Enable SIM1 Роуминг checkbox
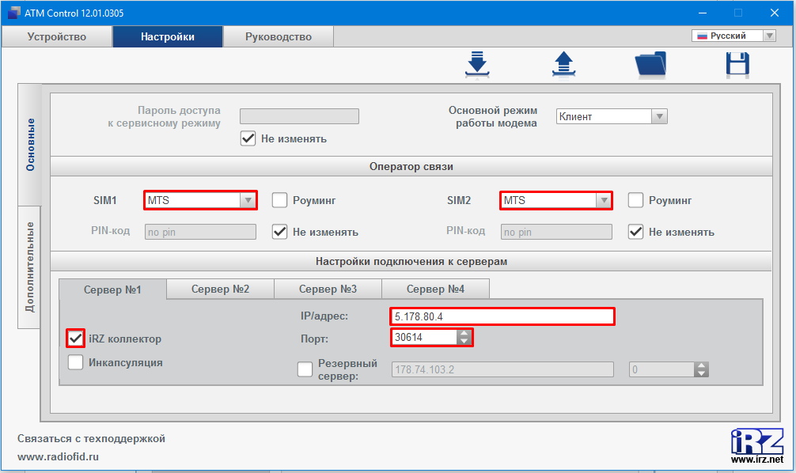The width and height of the screenshot is (796, 473). click(280, 200)
